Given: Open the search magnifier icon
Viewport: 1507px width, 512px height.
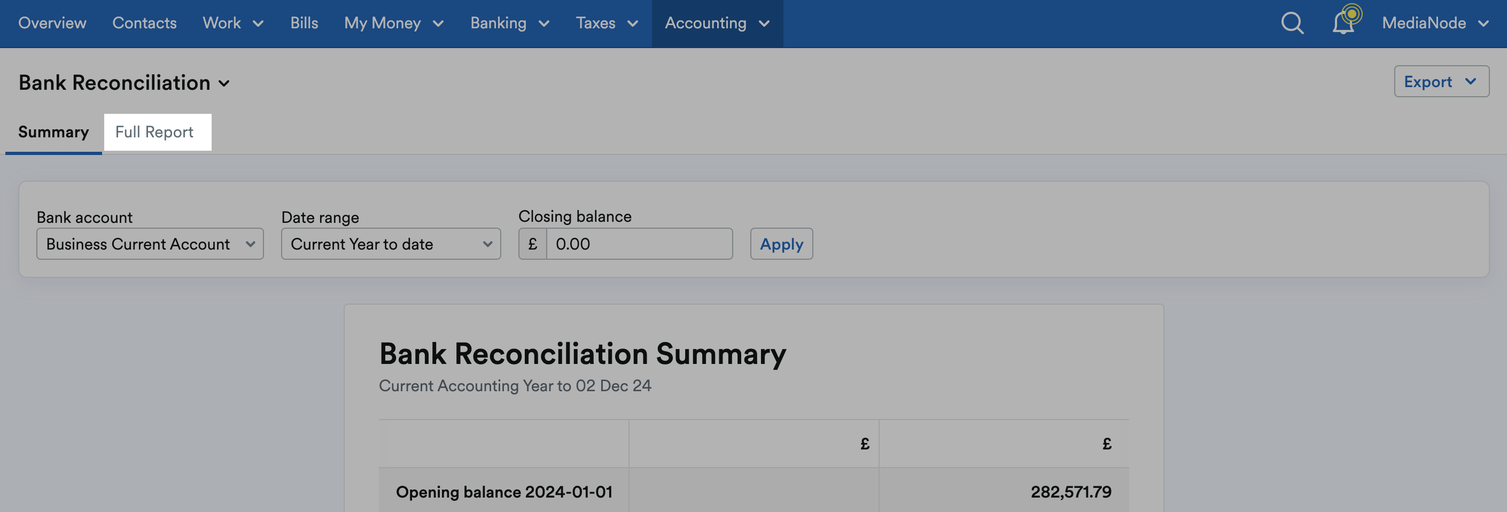Looking at the screenshot, I should (1292, 24).
